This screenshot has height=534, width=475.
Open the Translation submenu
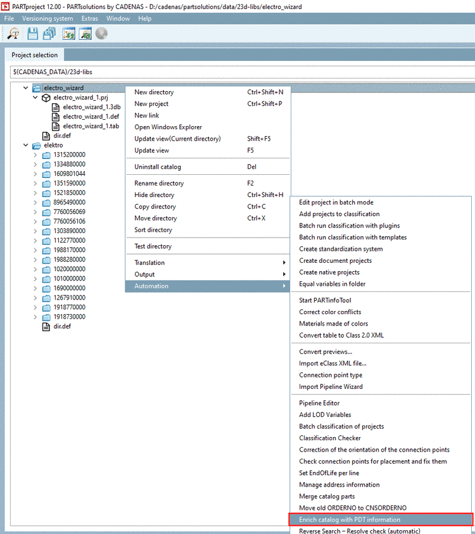point(208,263)
